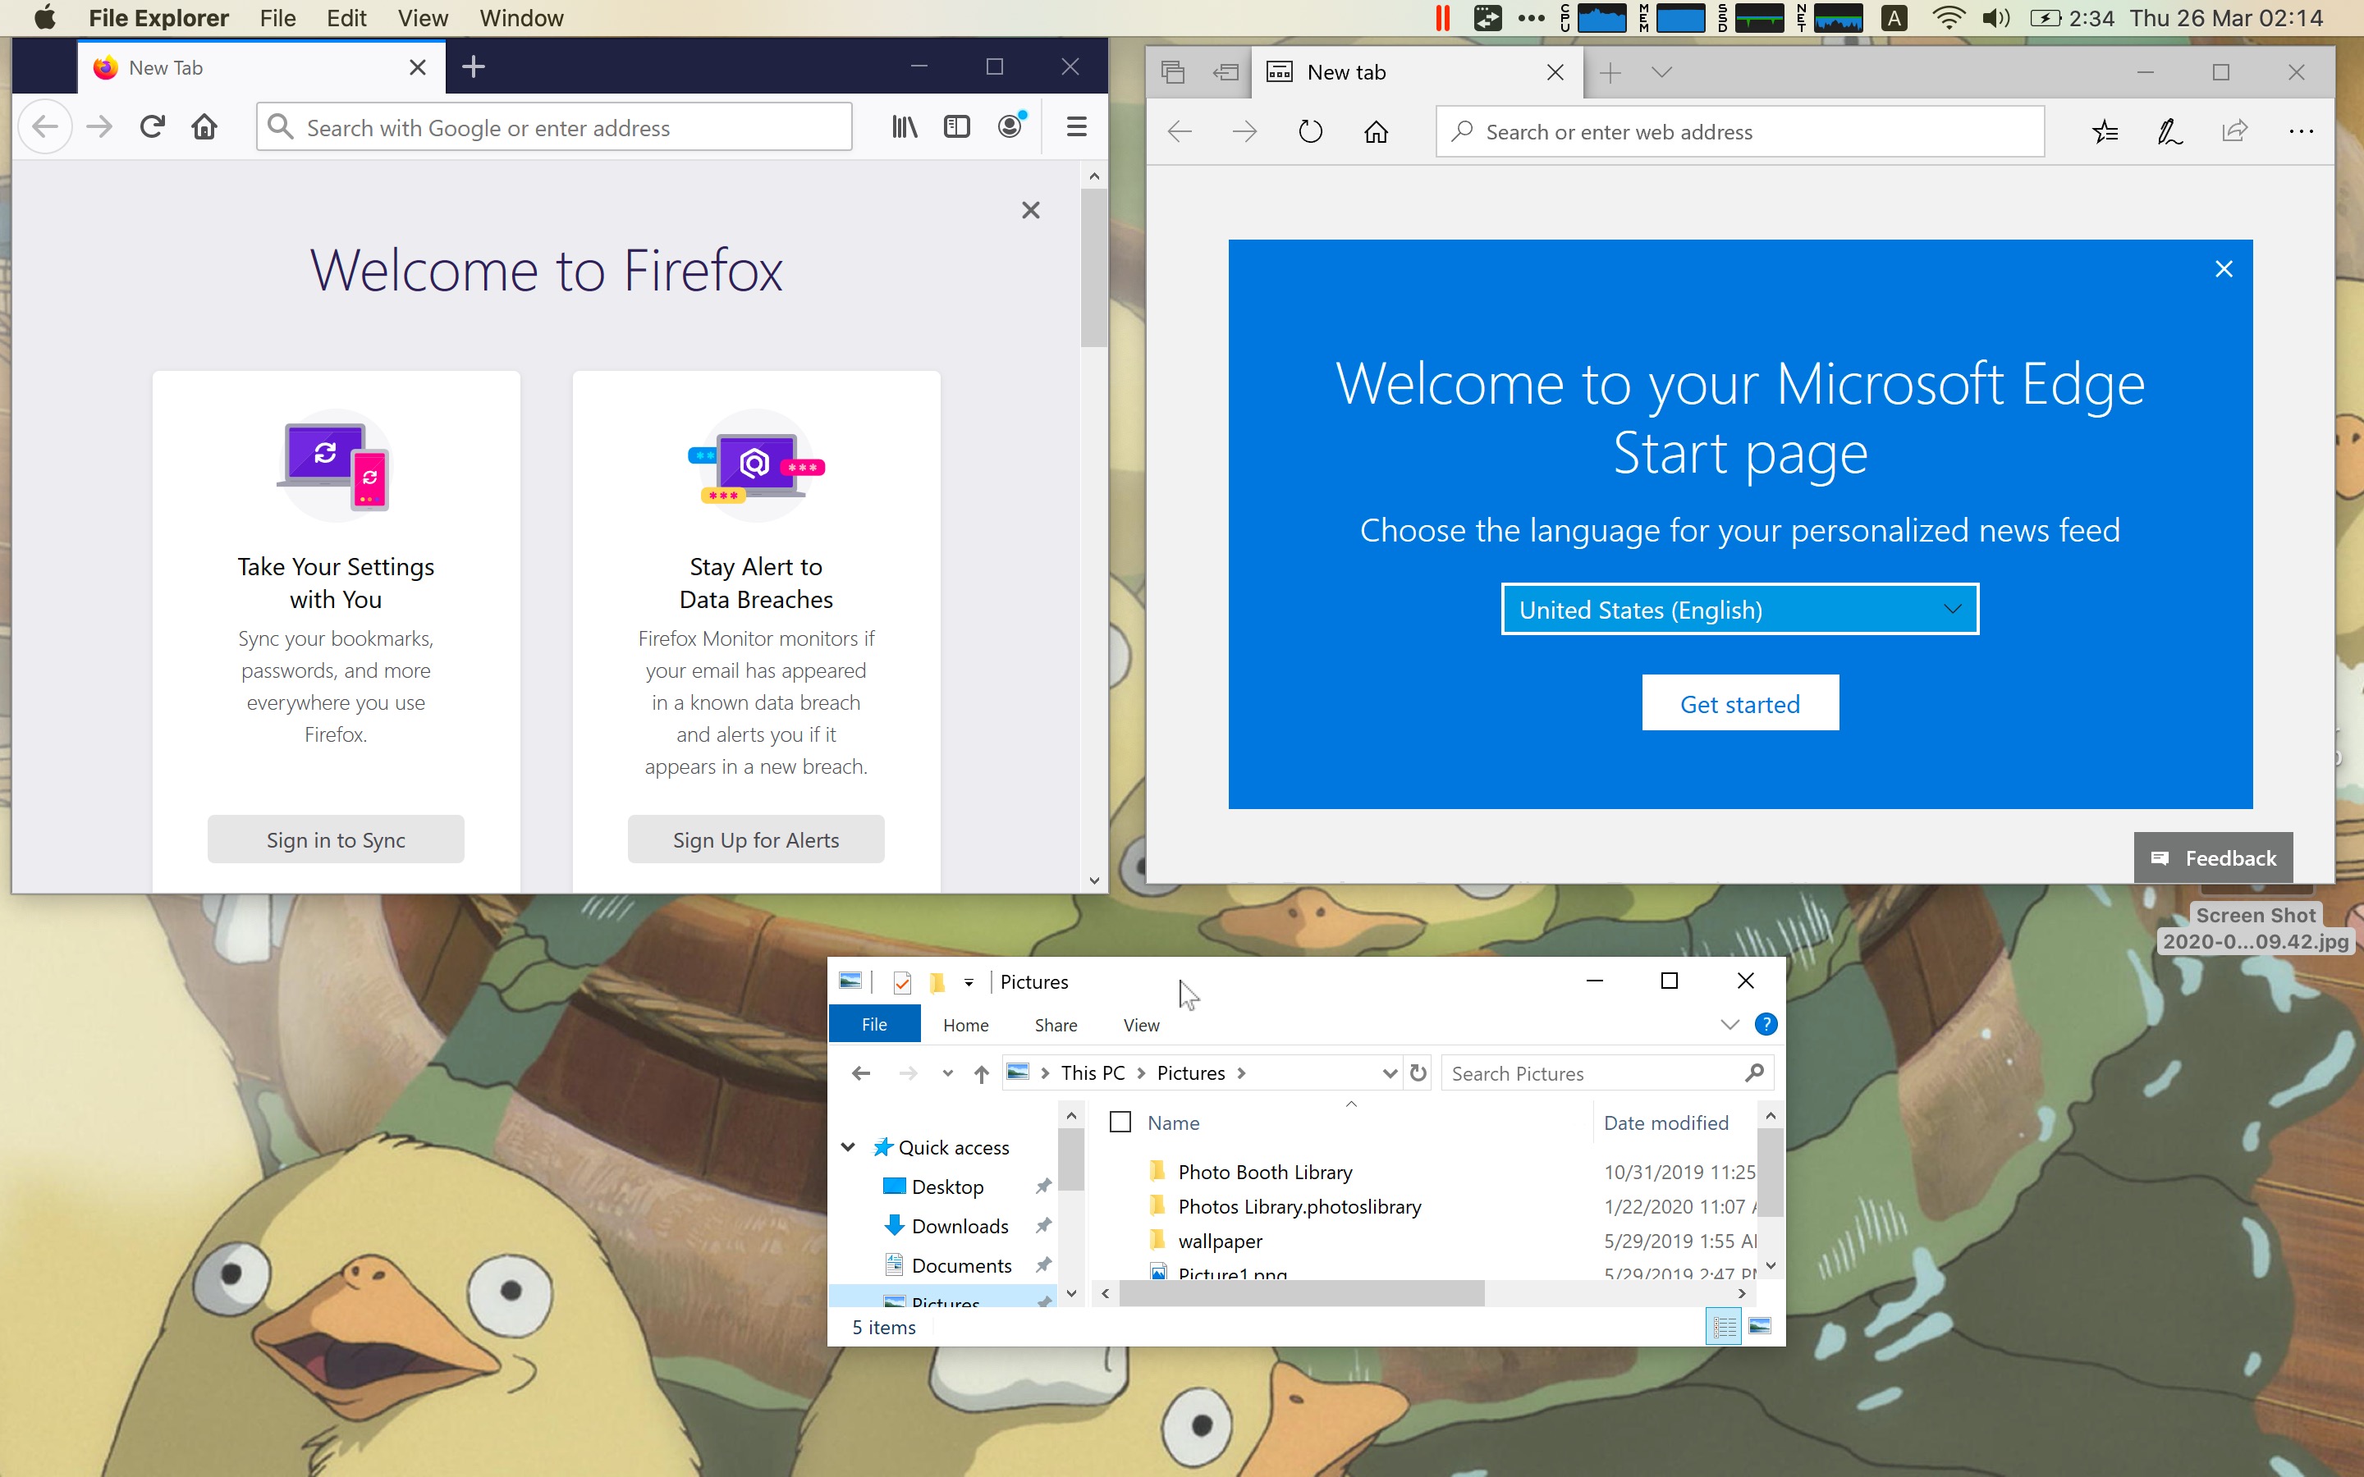Dismiss Firefox welcome panel
This screenshot has width=2364, height=1477.
point(1031,210)
